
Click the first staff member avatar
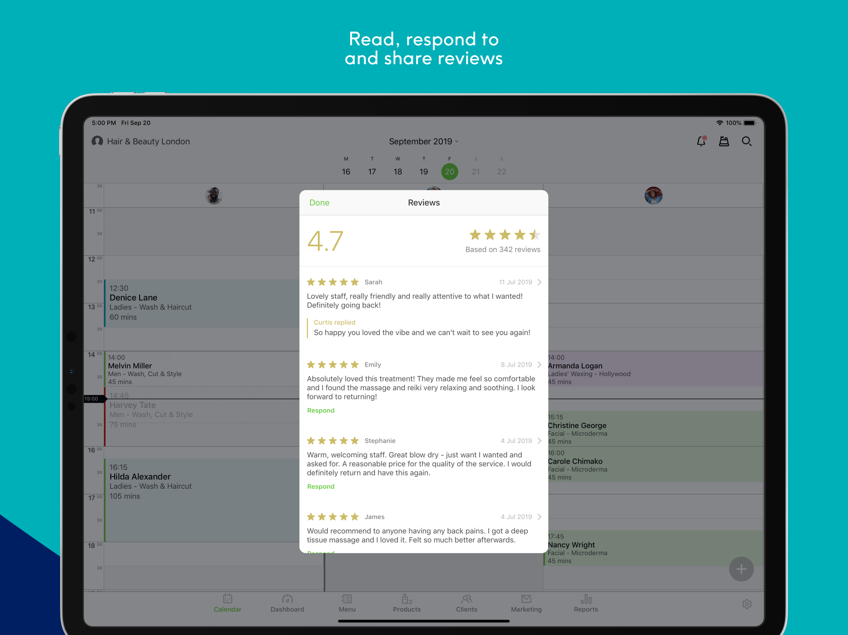pos(214,195)
